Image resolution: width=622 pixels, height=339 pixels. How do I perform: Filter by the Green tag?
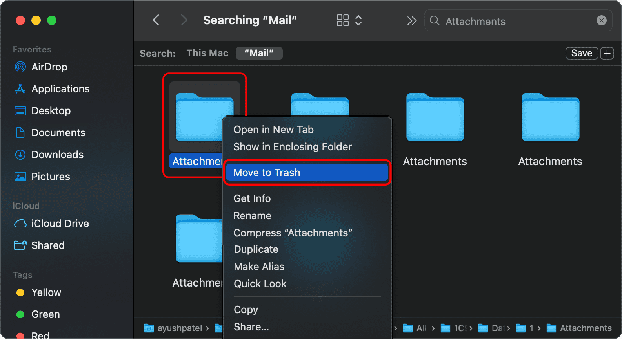(x=45, y=314)
